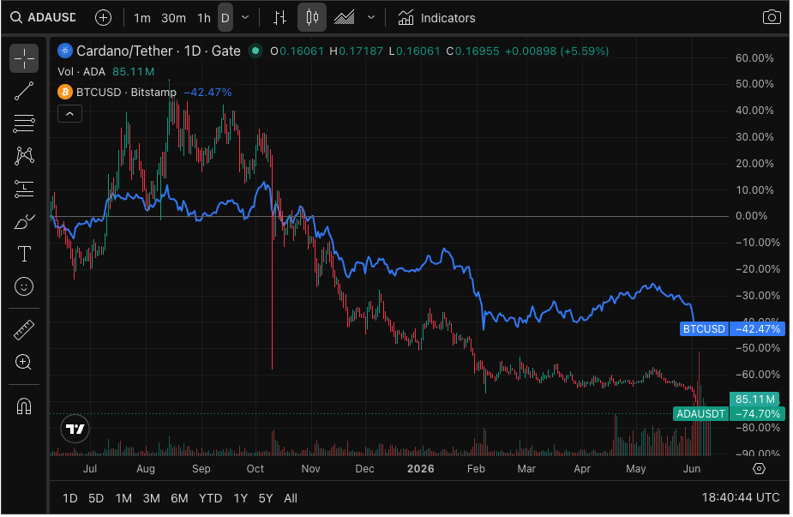Image resolution: width=793 pixels, height=517 pixels.
Task: Add a compare symbol with the plus button
Action: pos(103,18)
